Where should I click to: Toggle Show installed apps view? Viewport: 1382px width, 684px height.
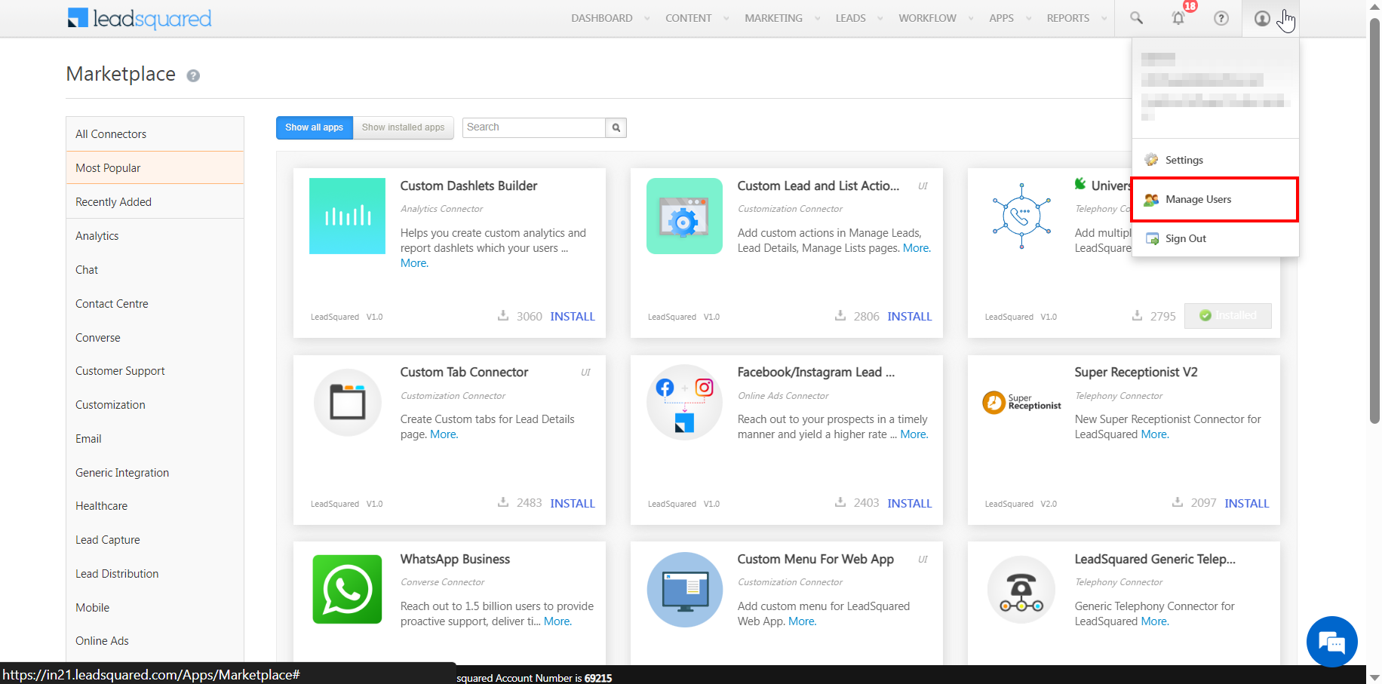(x=403, y=127)
